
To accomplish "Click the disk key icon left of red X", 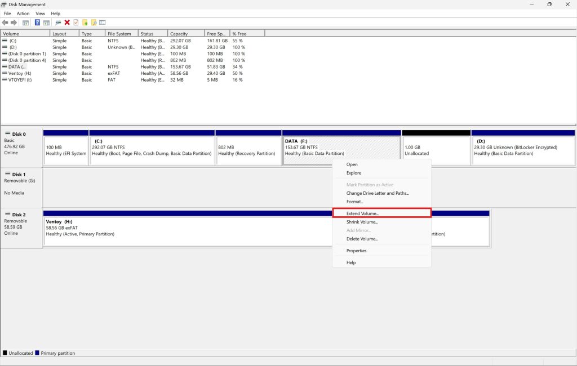I will pyautogui.click(x=58, y=23).
